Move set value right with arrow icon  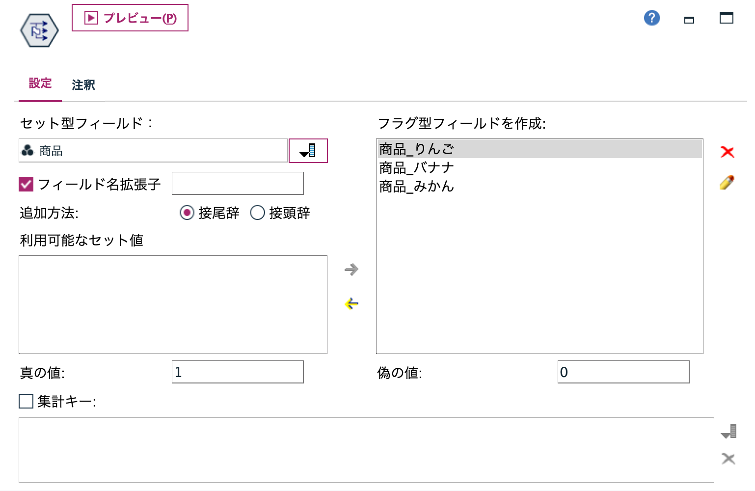pyautogui.click(x=351, y=269)
